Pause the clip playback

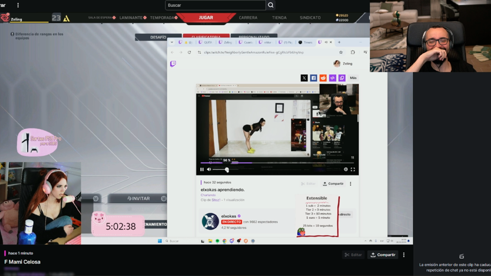[202, 169]
